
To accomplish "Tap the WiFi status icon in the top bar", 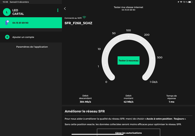I will coord(181,2).
